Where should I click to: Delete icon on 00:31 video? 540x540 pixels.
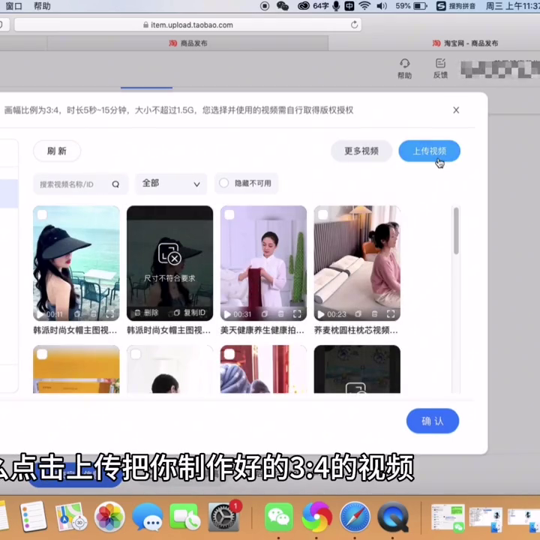(280, 313)
